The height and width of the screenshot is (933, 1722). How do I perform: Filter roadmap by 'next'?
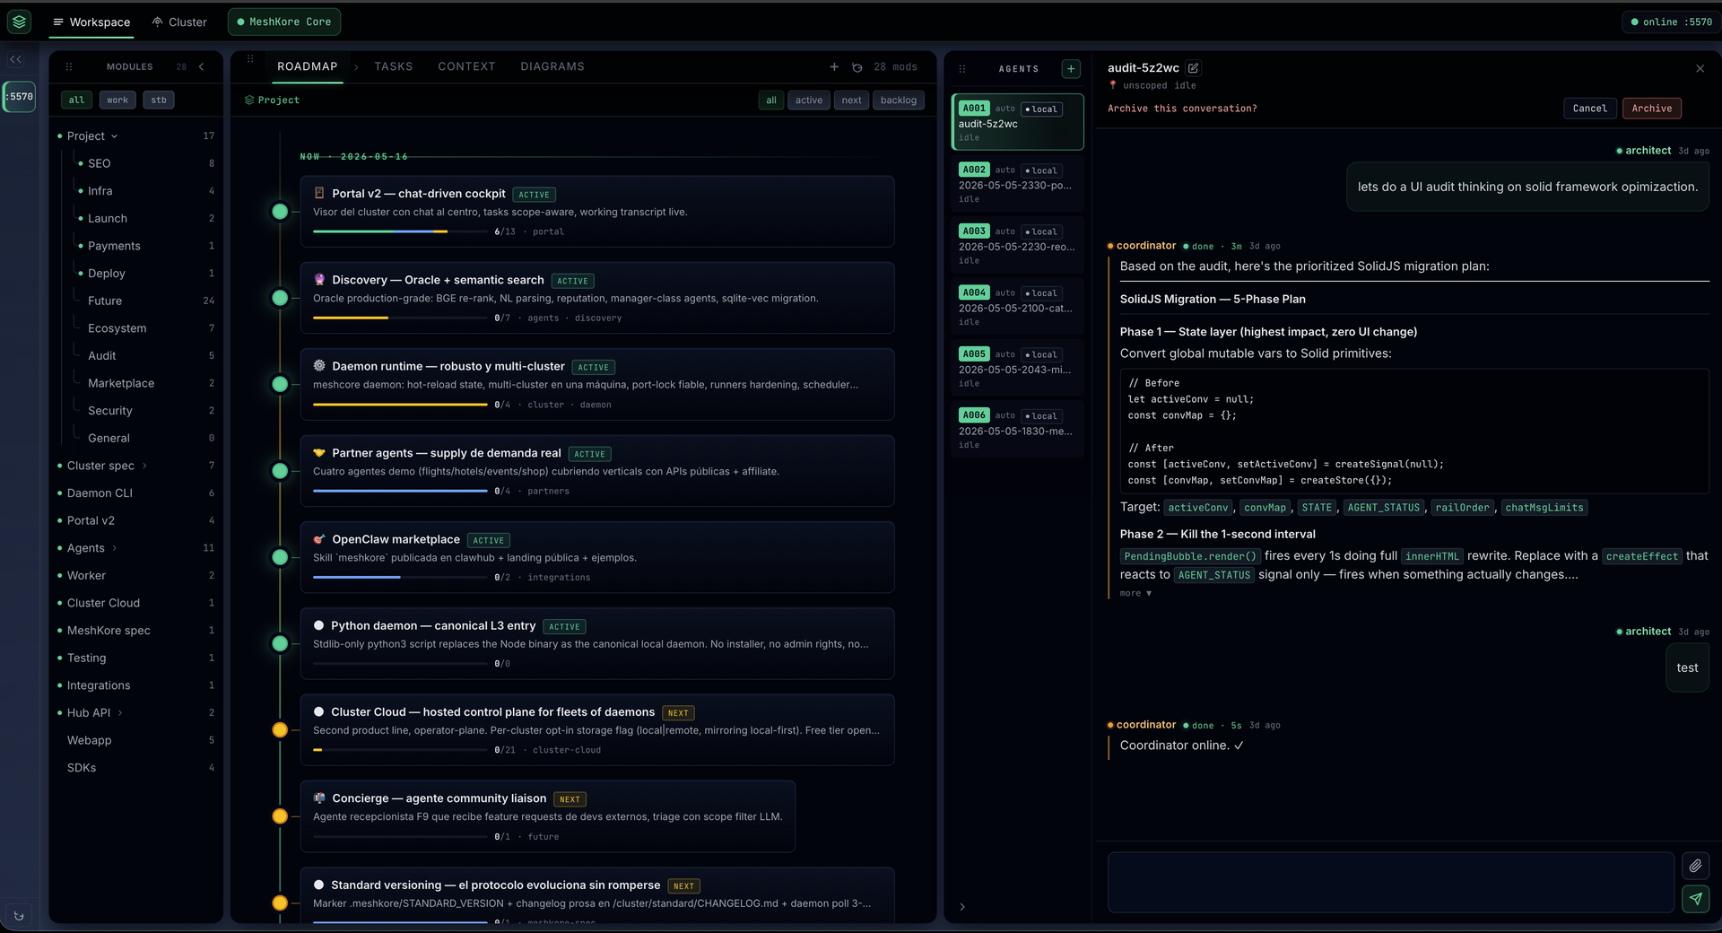(852, 100)
